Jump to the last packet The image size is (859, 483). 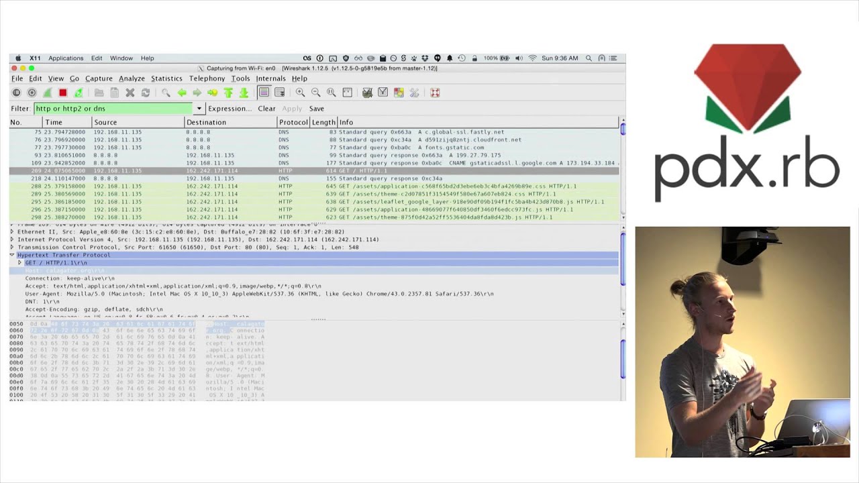coord(244,93)
